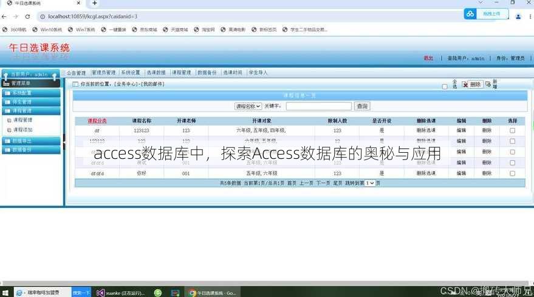Switch to Visual Studio xuanke in taskbar

point(121,293)
